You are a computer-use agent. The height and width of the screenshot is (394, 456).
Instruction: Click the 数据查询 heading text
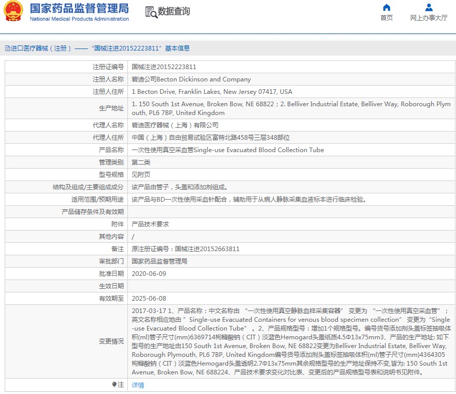tap(174, 11)
